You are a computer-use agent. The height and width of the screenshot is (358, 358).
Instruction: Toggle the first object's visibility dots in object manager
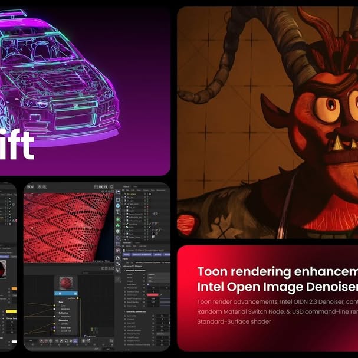tap(145, 193)
